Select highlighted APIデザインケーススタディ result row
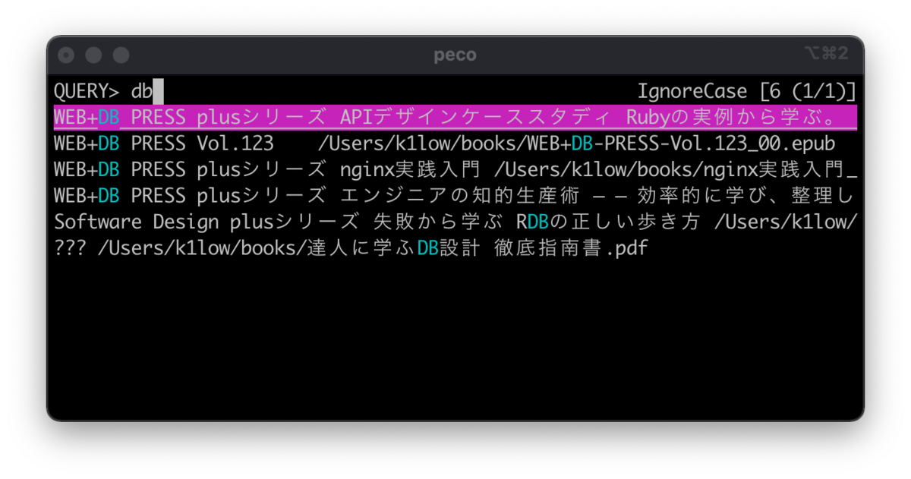This screenshot has height=479, width=911. pos(455,118)
